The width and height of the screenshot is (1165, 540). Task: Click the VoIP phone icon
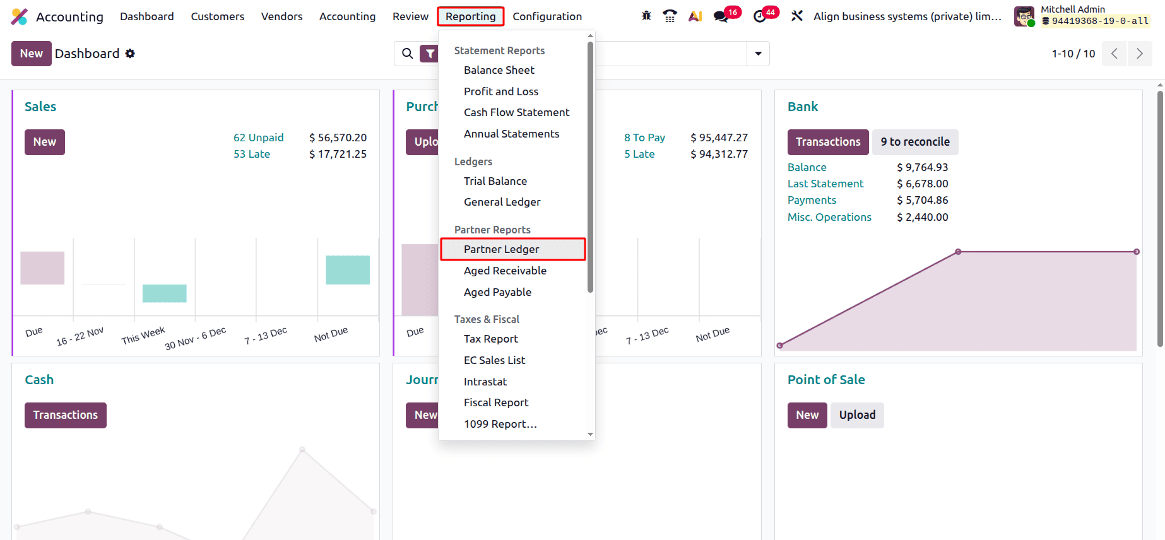pos(670,16)
